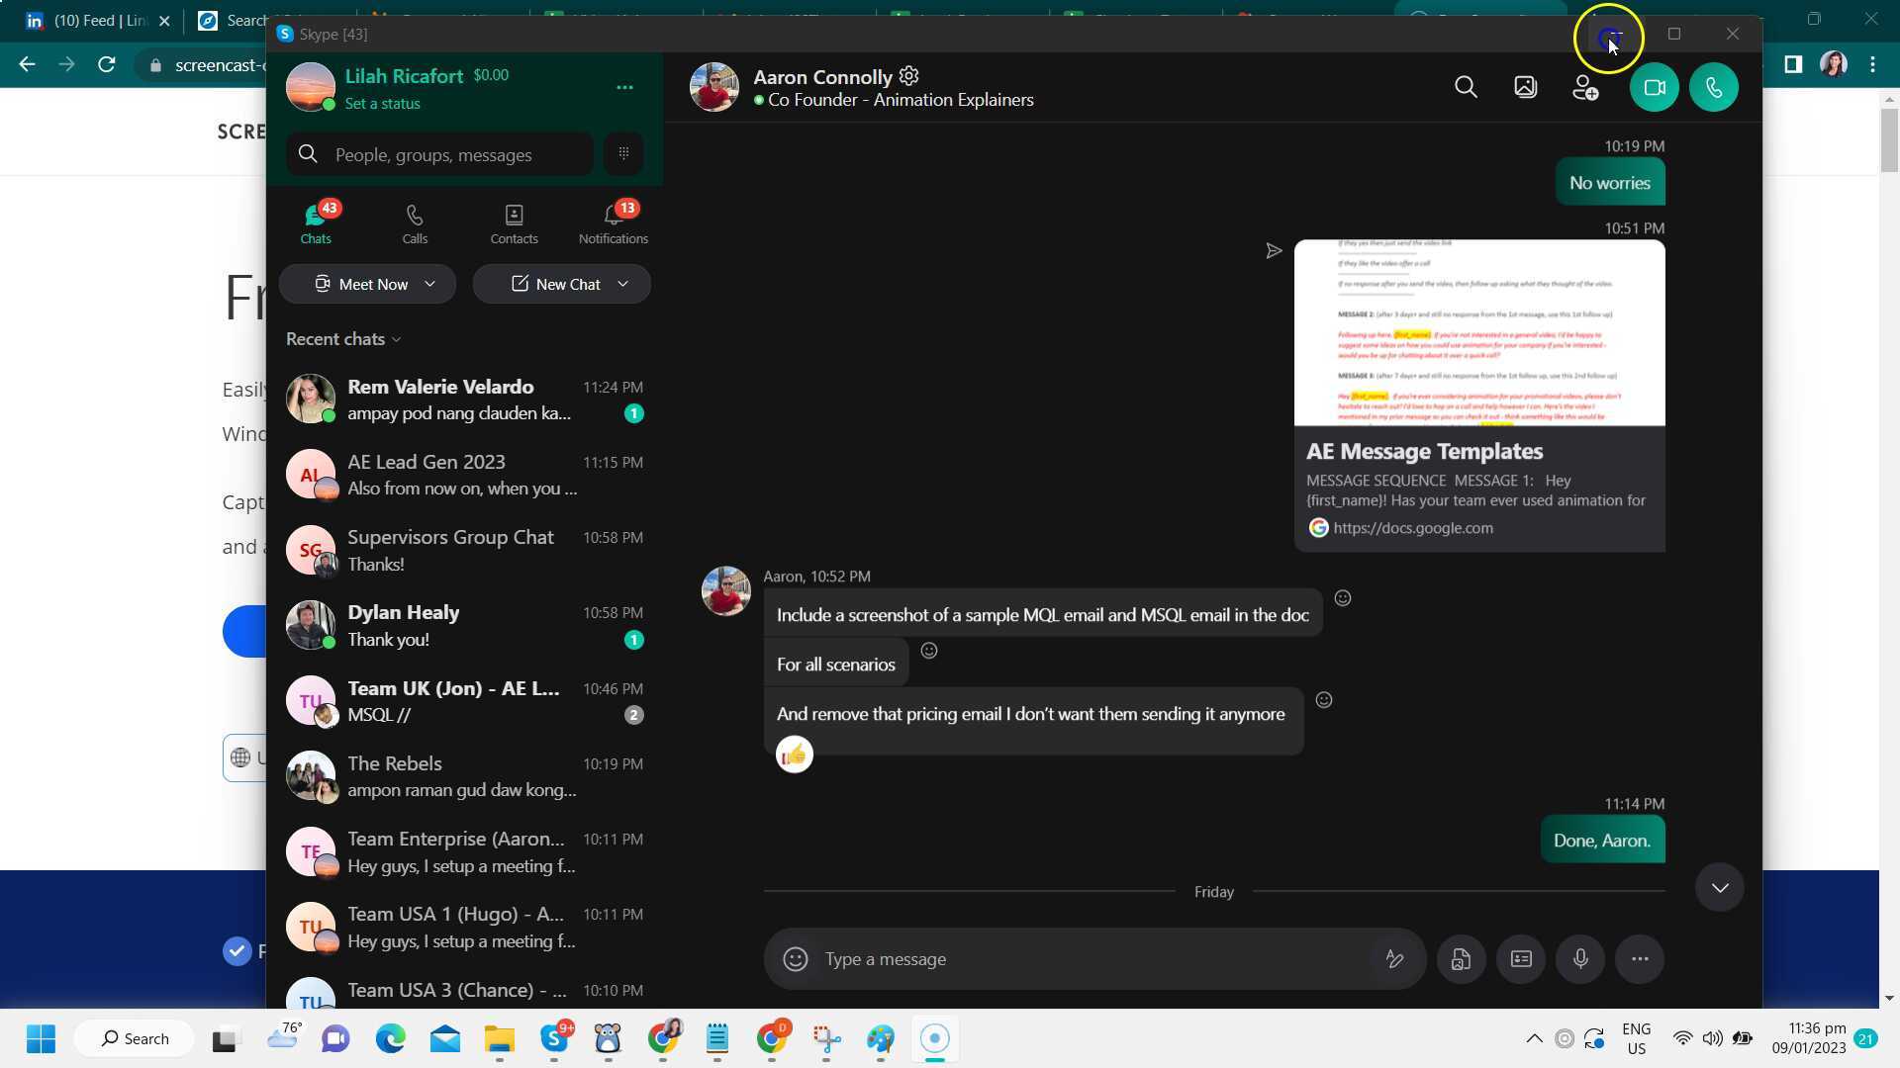1900x1068 pixels.
Task: Open the AE Message Templates document link
Action: click(x=1413, y=527)
